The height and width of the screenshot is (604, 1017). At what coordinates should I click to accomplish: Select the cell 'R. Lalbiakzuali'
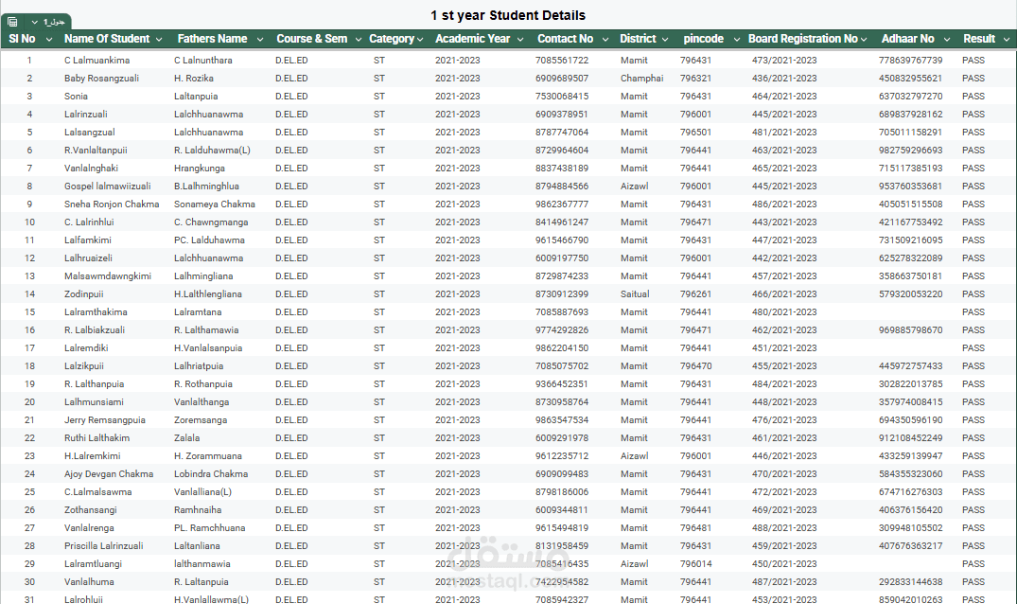click(94, 330)
